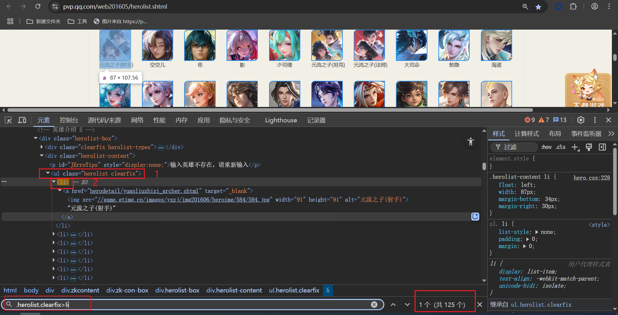Click the browser back arrow

tap(9, 6)
